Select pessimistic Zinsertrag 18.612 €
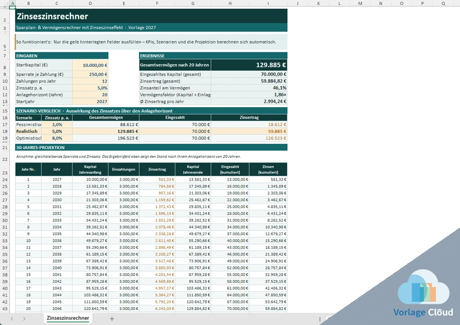 click(249, 124)
